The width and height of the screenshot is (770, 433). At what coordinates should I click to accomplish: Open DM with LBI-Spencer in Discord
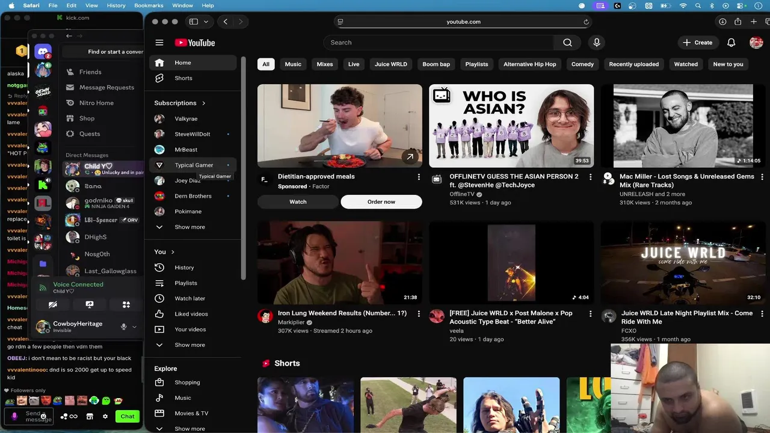103,220
